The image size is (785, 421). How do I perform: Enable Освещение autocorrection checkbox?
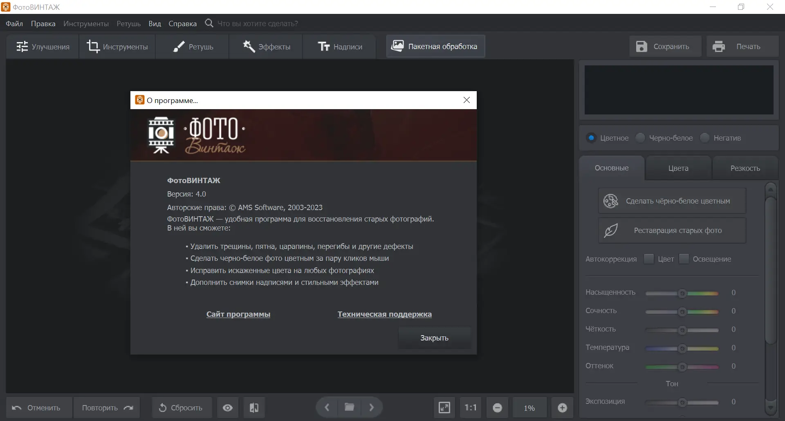(x=684, y=259)
